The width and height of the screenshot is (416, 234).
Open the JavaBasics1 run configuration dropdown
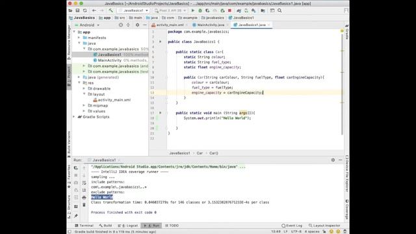133,10
